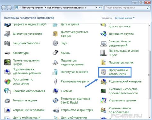
Task: Expand arrow after Панель управления breadcrumb
Action: pyautogui.click(x=45, y=8)
